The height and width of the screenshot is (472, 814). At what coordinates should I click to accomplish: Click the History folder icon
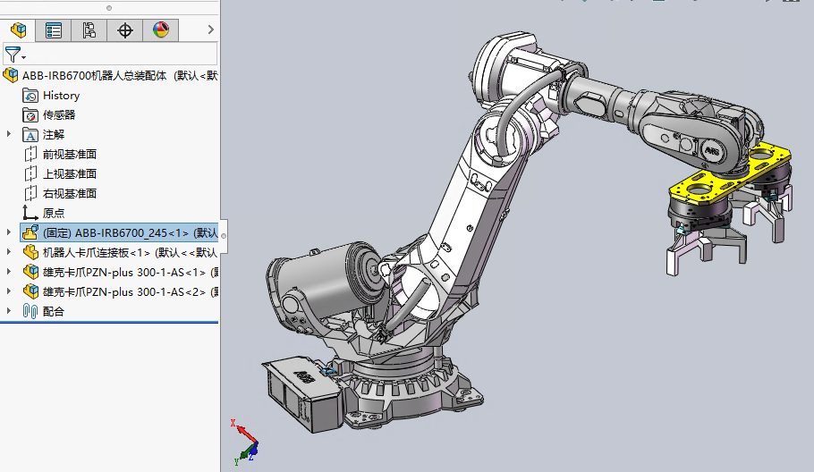click(30, 96)
